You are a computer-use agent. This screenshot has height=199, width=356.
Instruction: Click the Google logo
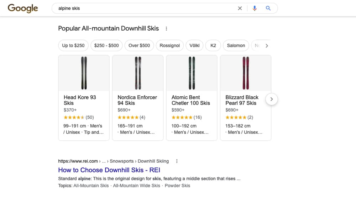tap(23, 8)
